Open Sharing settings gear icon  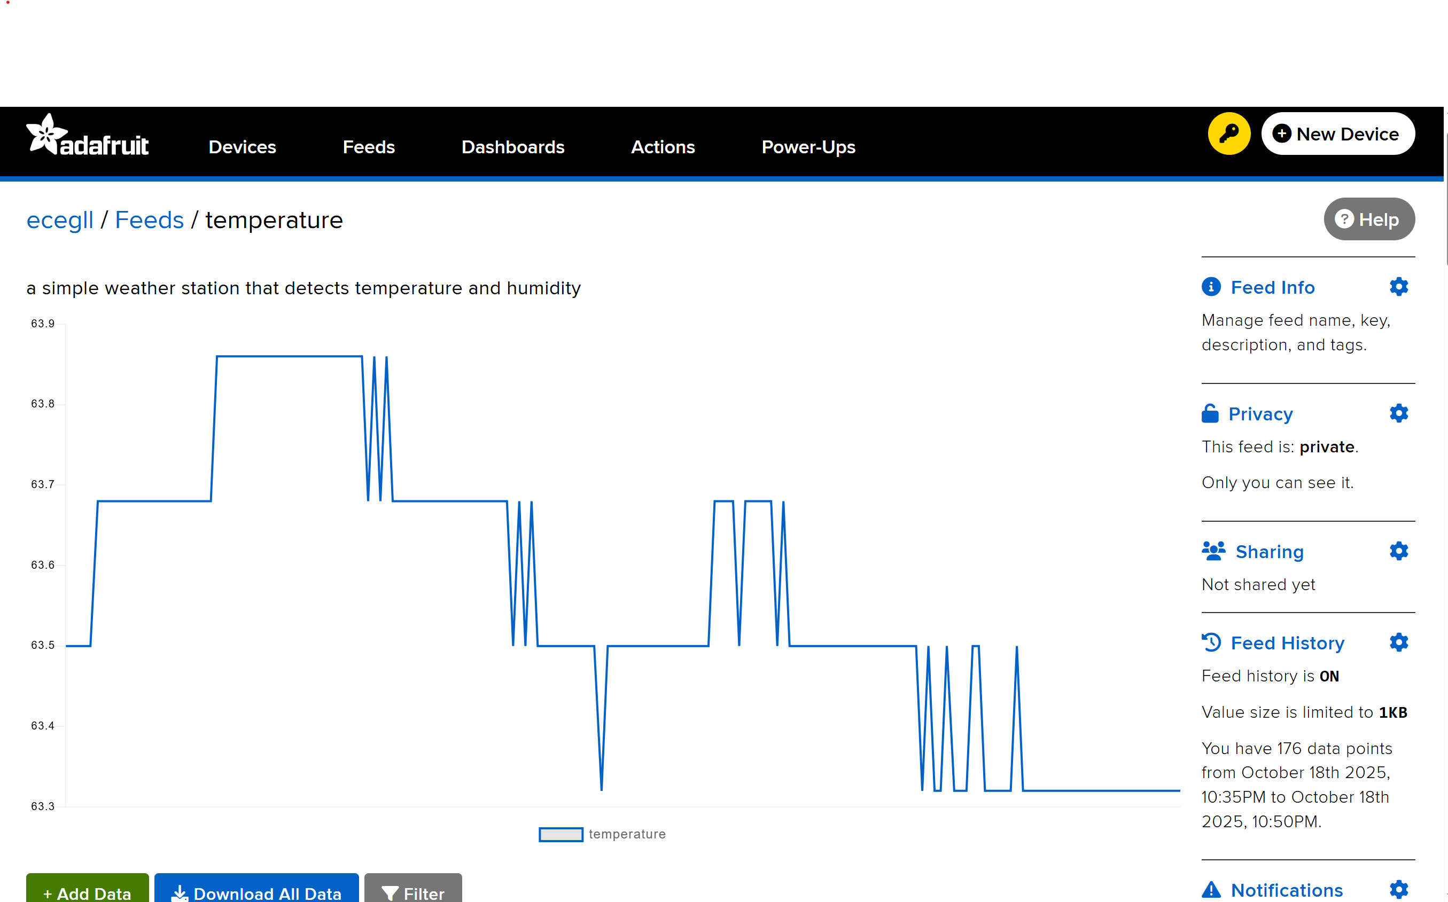click(x=1398, y=551)
